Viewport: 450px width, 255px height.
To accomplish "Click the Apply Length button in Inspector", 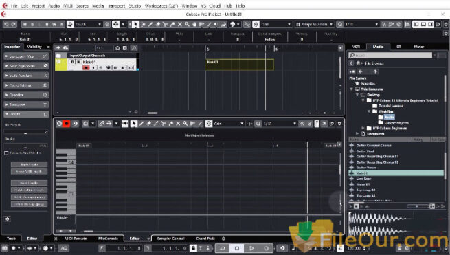I will point(29,164).
